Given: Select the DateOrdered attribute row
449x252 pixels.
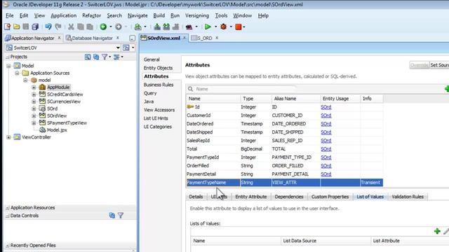Looking at the screenshot, I should 284,124.
